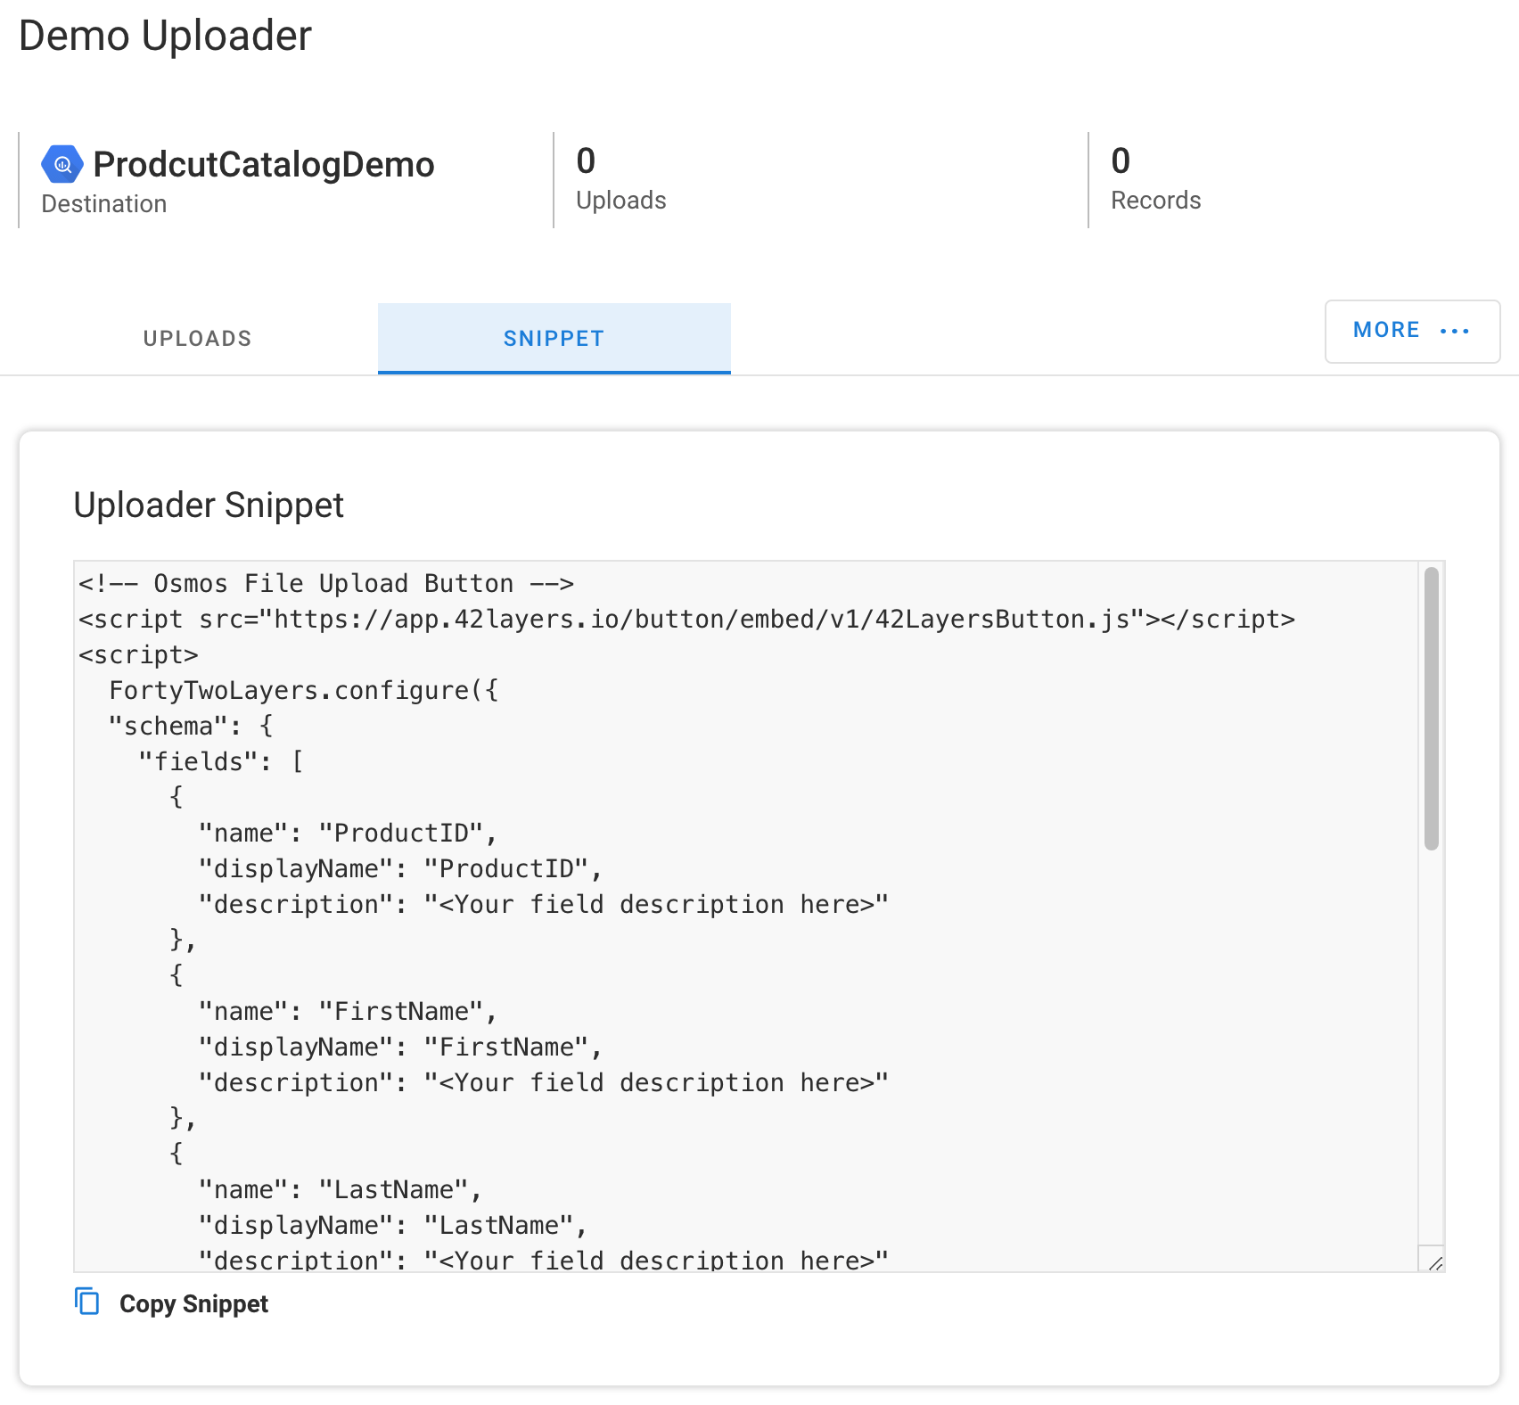Switch to the UPLOADS tab
Screen dimensions: 1519x1405
coord(196,338)
